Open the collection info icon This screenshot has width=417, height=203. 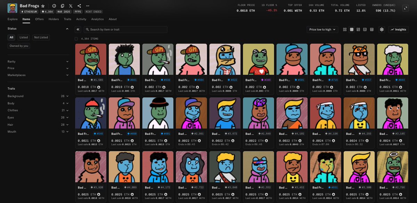click(54, 6)
